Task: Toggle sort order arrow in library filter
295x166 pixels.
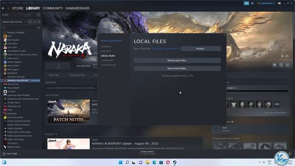Action: click(x=30, y=22)
